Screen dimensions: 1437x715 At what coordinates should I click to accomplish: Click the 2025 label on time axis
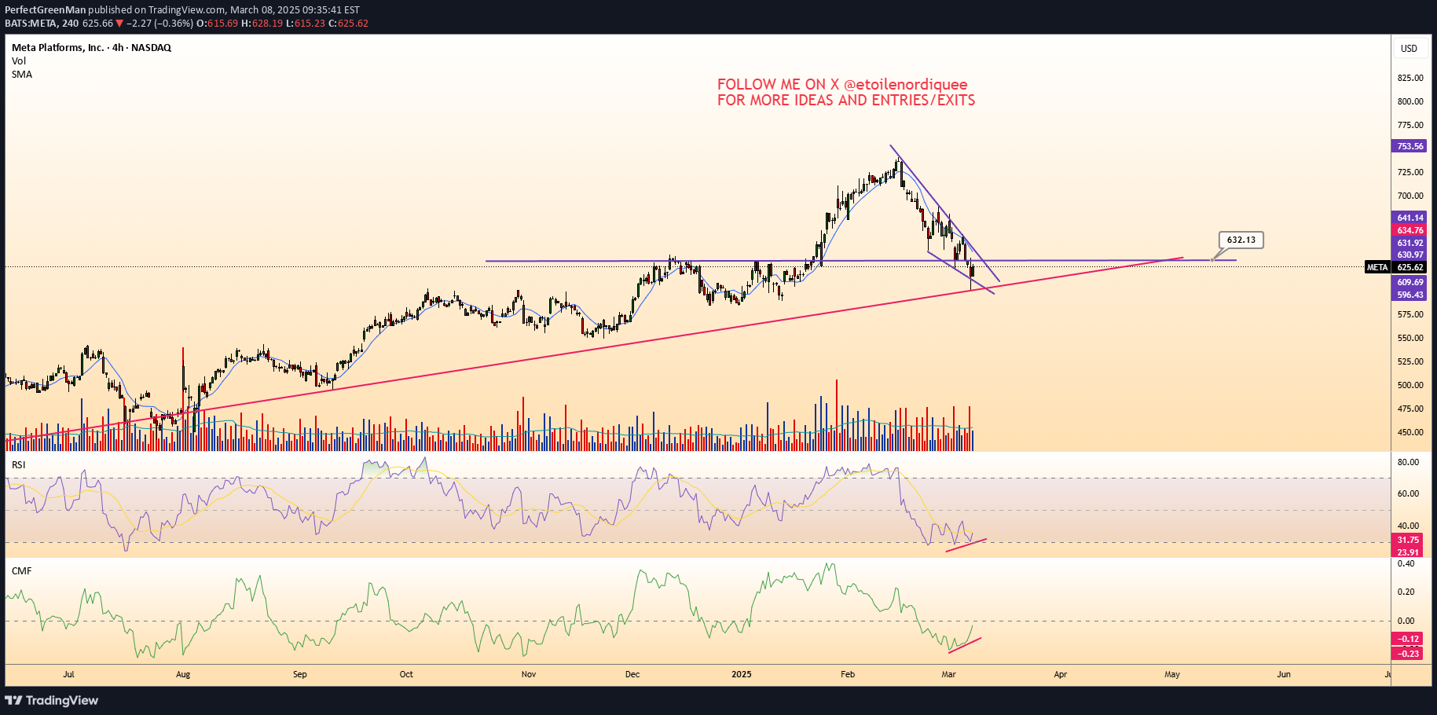742,674
